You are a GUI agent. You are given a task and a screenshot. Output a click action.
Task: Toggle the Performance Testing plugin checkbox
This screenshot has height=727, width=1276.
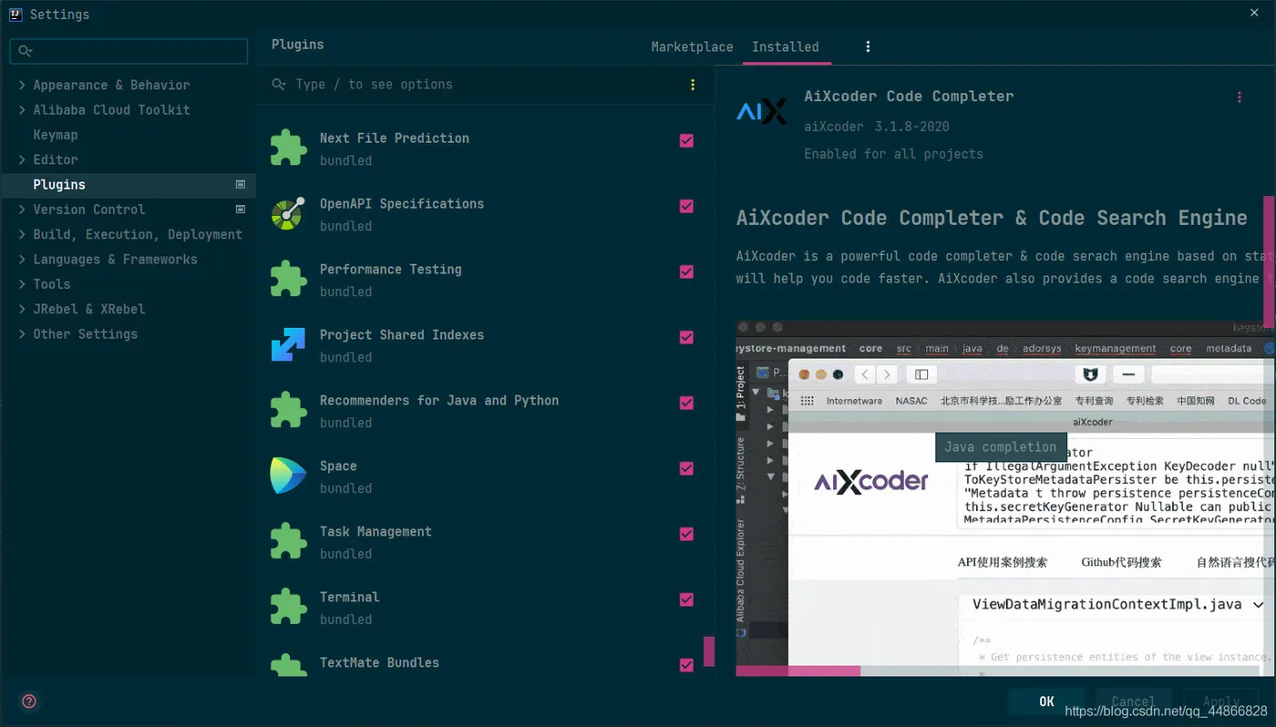[686, 271]
